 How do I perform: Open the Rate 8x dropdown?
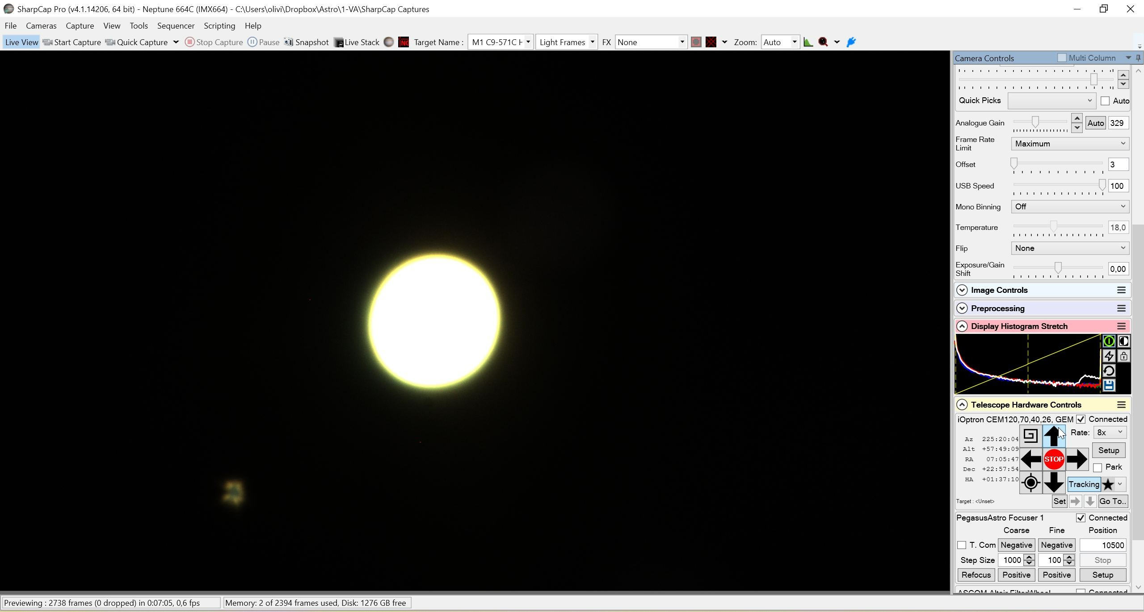click(1110, 432)
